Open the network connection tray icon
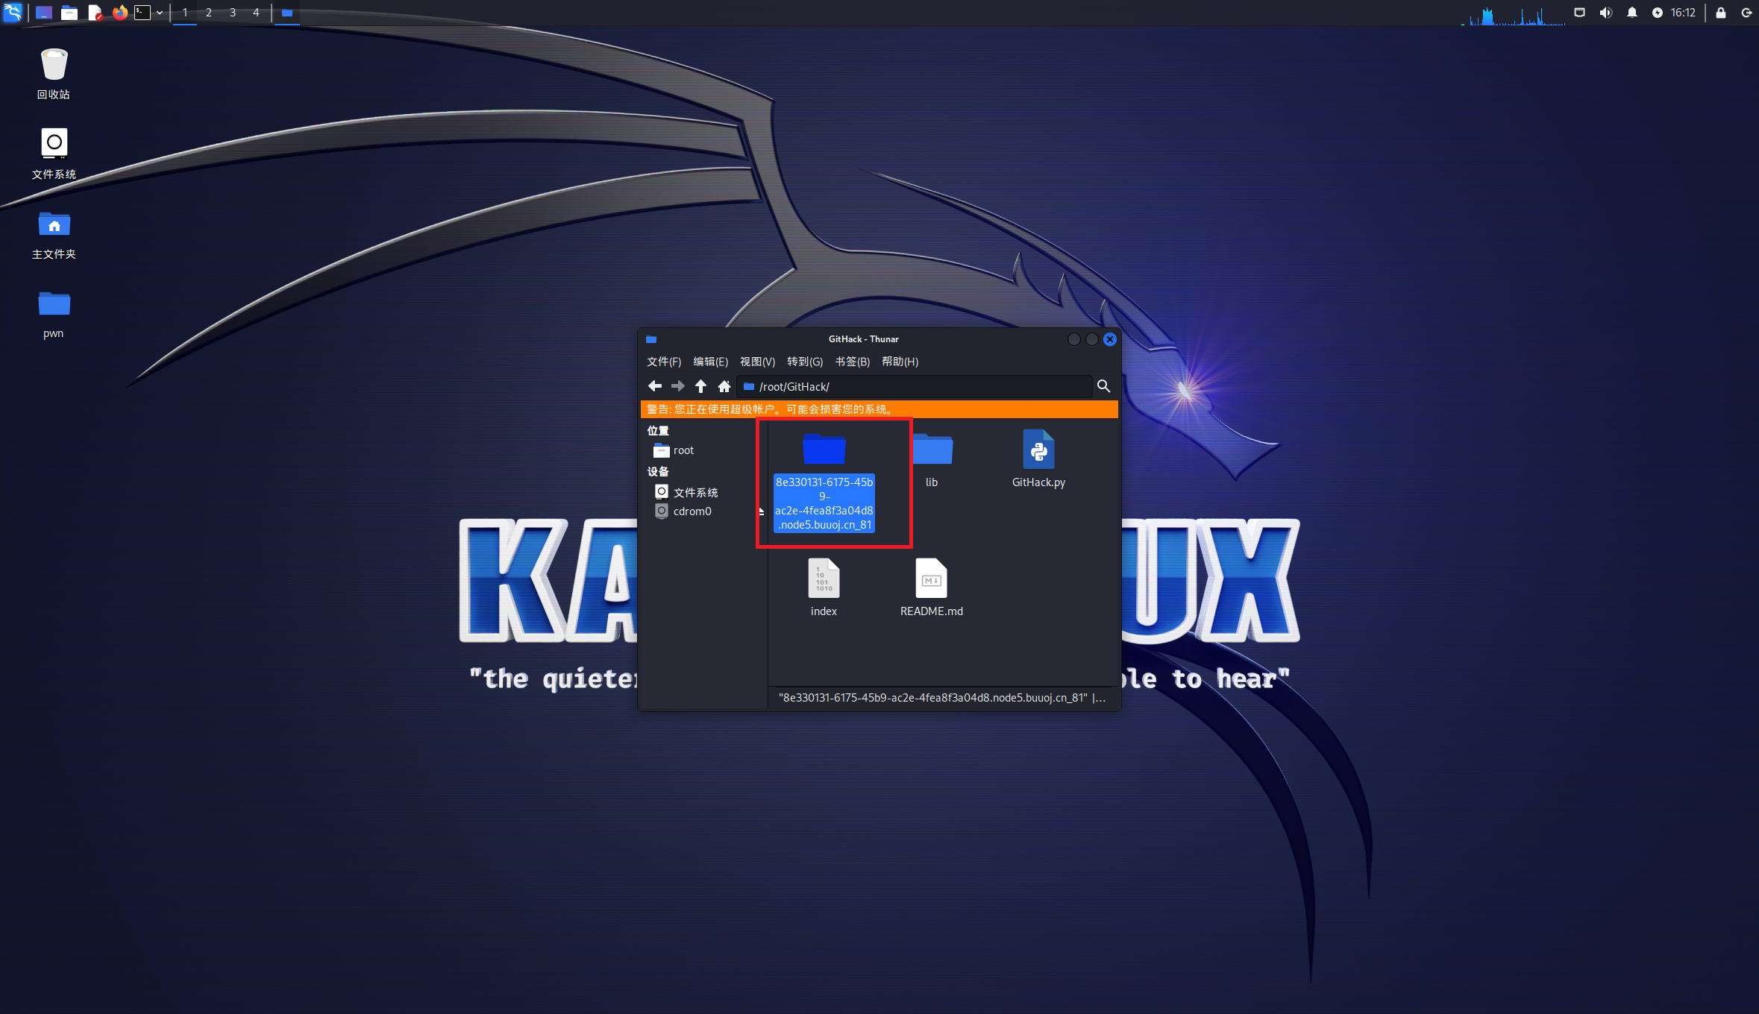This screenshot has height=1014, width=1759. point(1579,13)
